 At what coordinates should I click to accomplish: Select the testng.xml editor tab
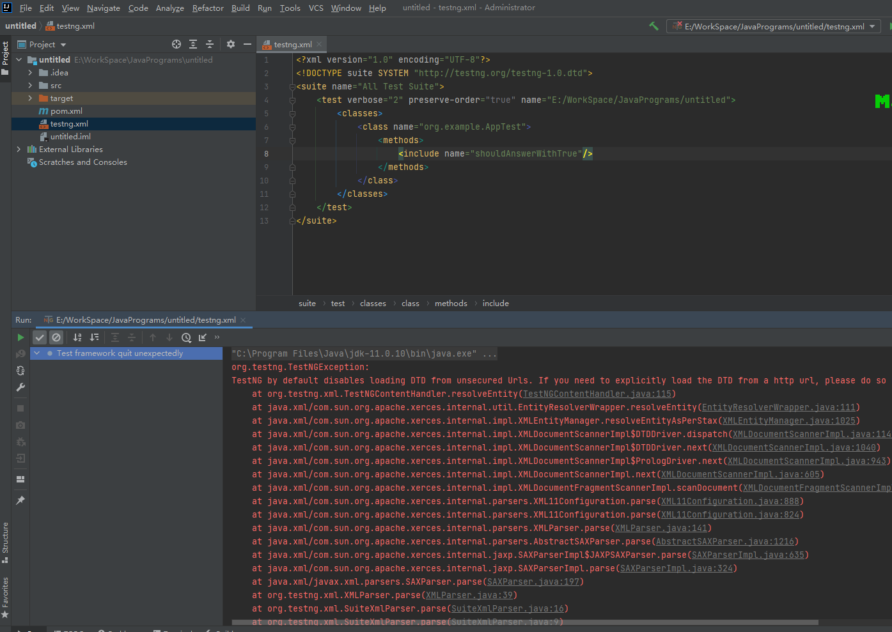tap(292, 45)
